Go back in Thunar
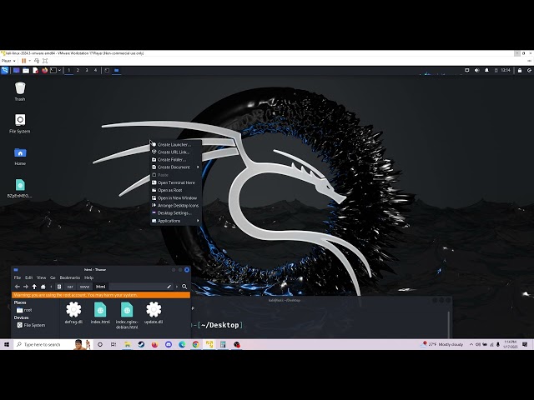Image resolution: width=534 pixels, height=400 pixels. pyautogui.click(x=17, y=287)
